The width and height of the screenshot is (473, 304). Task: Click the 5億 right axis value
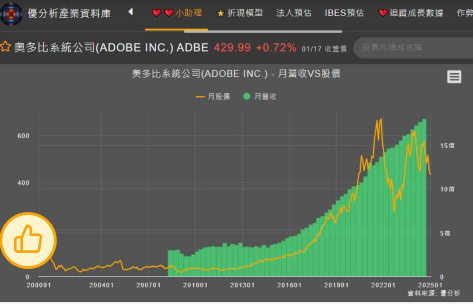(445, 233)
